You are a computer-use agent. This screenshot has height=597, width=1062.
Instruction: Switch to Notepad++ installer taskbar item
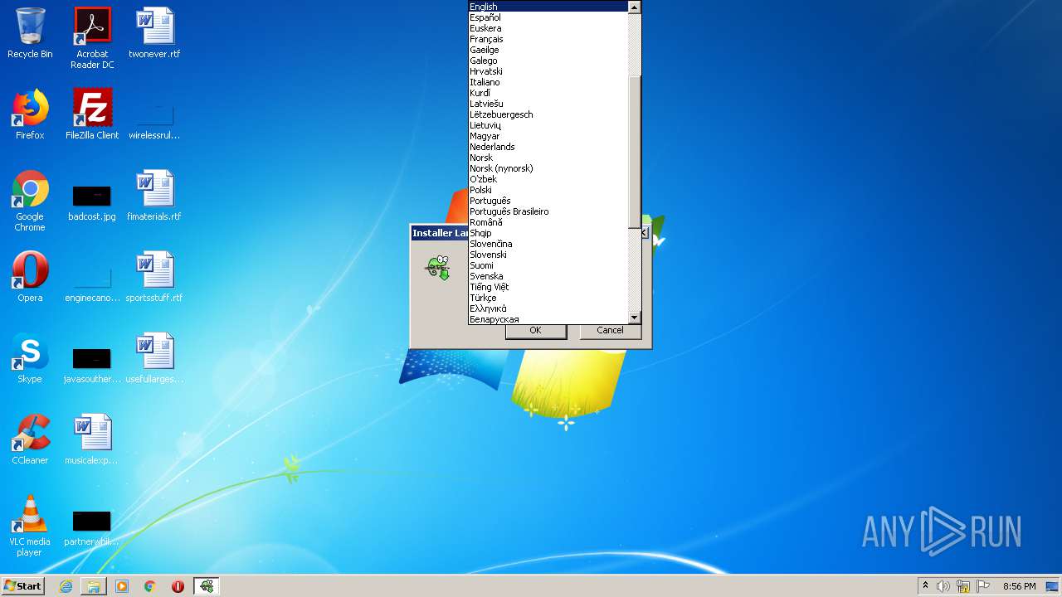tap(207, 586)
